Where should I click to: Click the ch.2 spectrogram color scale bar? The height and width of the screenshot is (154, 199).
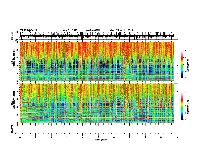[182, 106]
